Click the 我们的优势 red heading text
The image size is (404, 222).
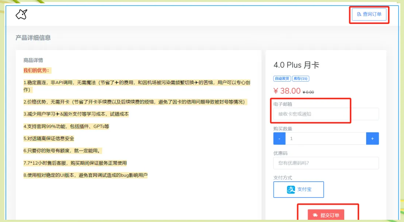[36, 70]
